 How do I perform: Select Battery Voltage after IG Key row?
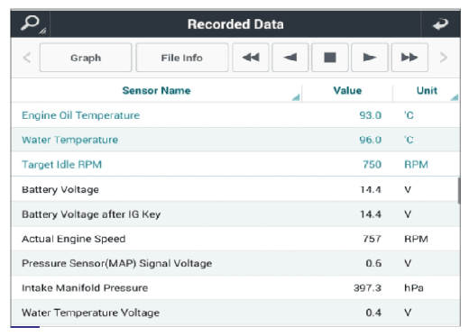pos(235,214)
